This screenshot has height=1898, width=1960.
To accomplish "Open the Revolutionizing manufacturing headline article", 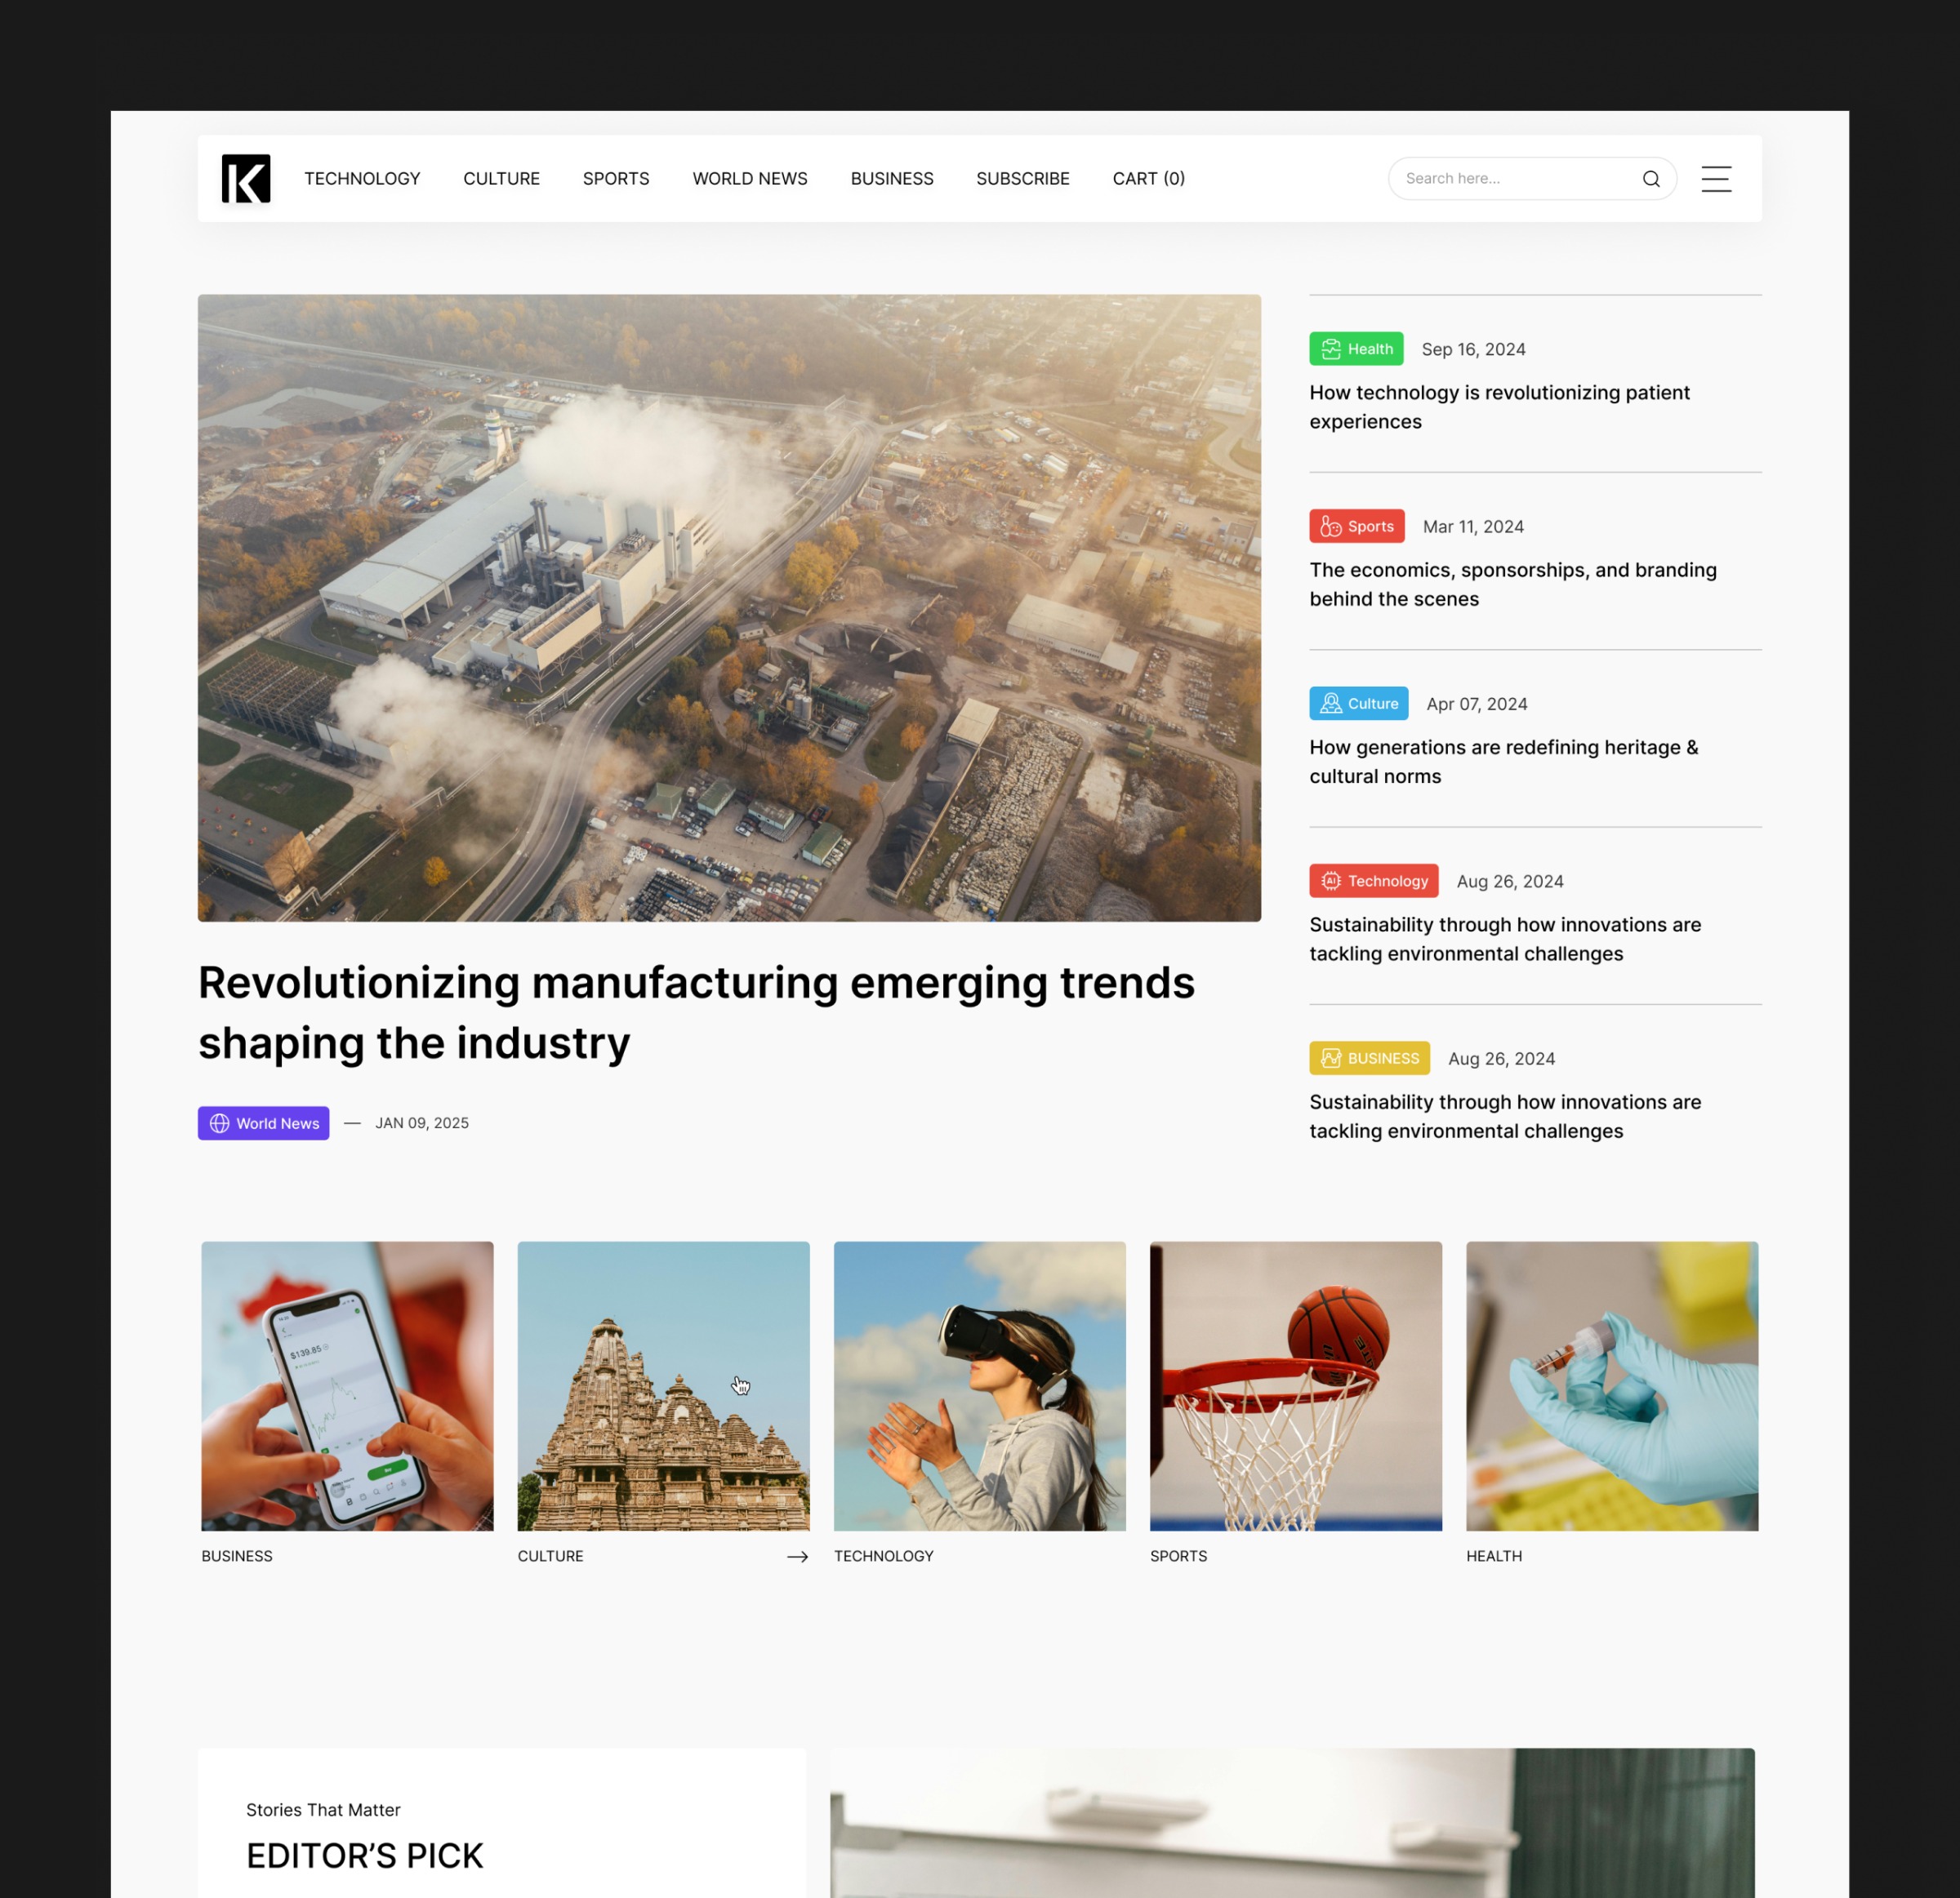I will (696, 1012).
